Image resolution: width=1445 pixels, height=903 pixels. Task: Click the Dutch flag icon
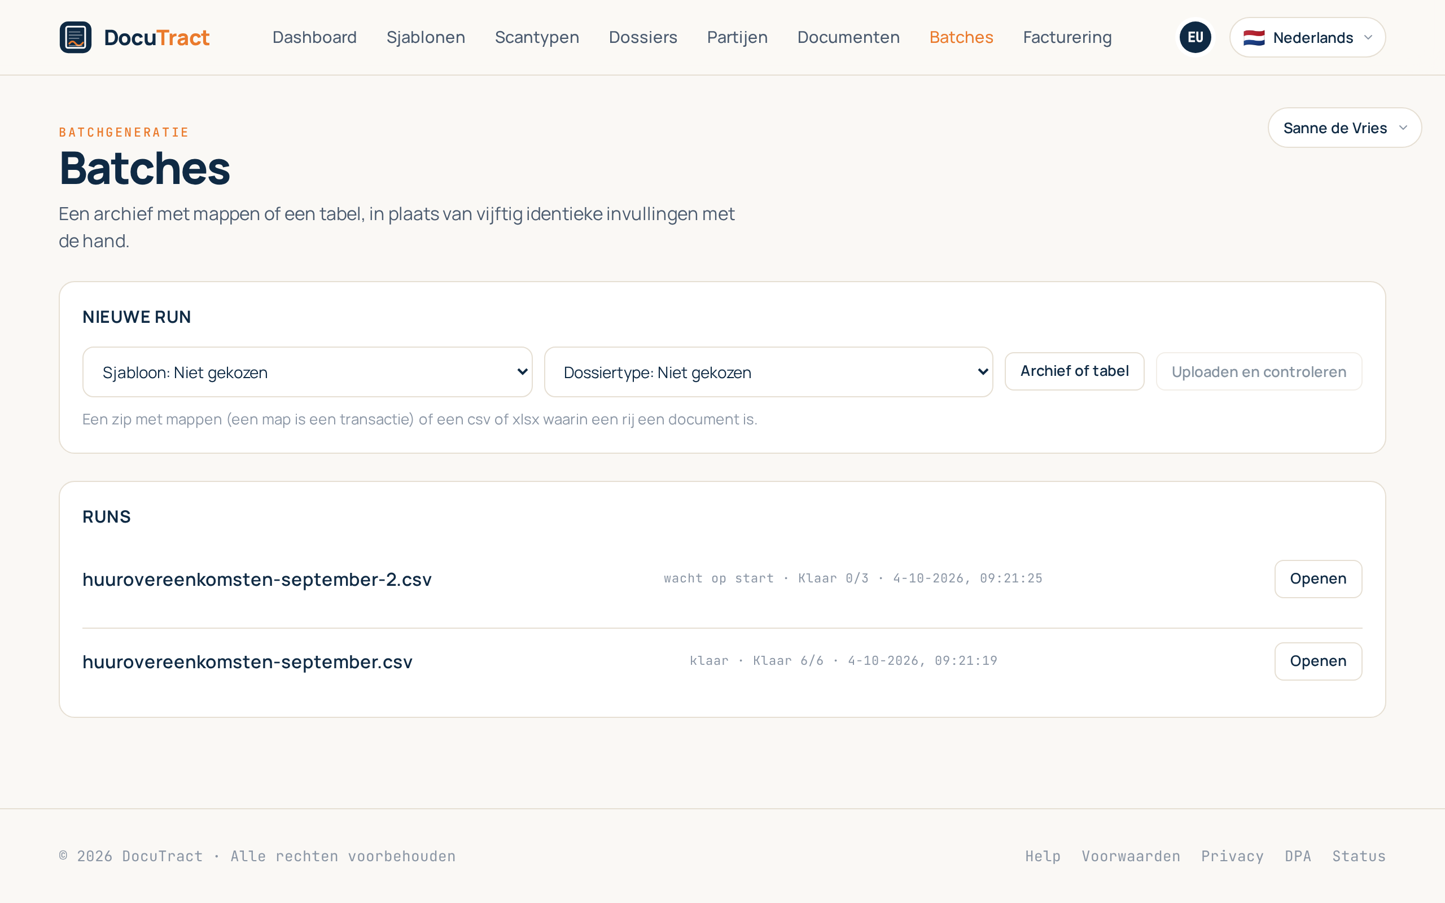(1254, 38)
